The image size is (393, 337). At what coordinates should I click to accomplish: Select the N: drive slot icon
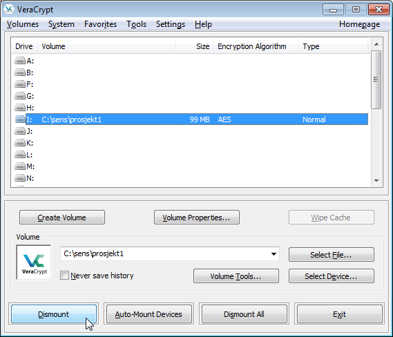(20, 178)
